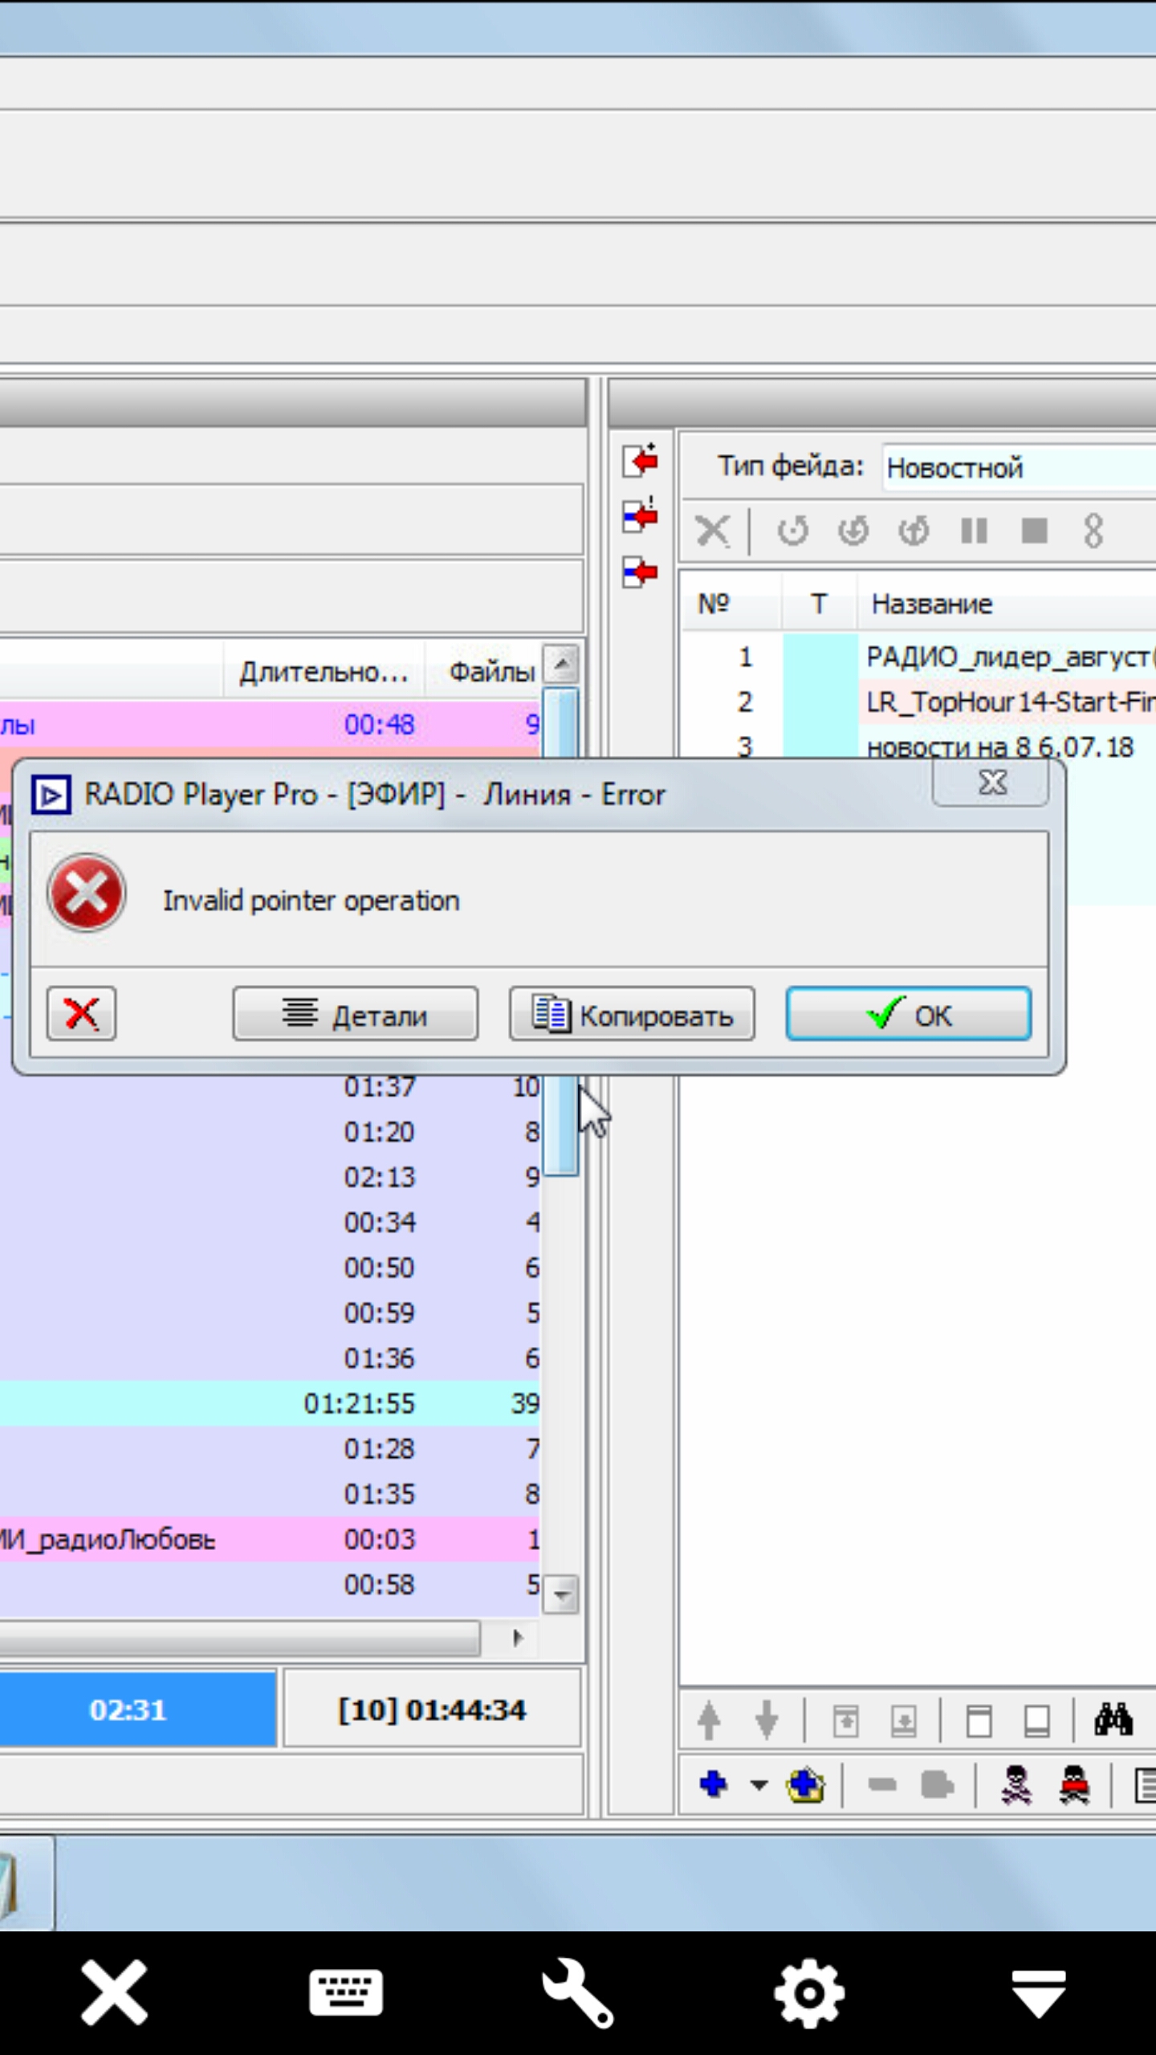
Task: Click the blue 02:31 progress indicator
Action: (138, 1710)
